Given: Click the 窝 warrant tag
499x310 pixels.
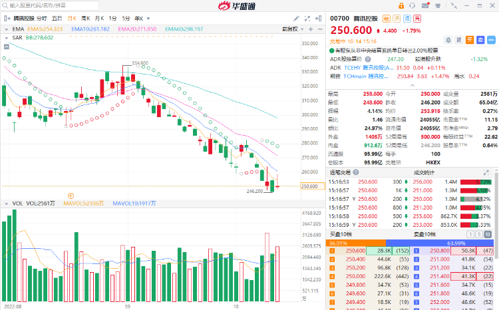Looking at the screenshot, I should pyautogui.click(x=417, y=19).
